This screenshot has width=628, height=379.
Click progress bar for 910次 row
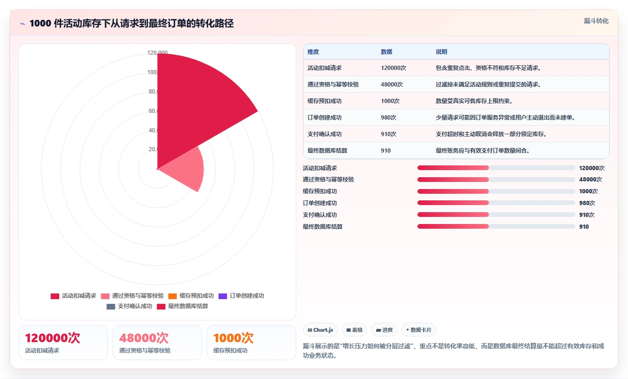click(x=496, y=215)
